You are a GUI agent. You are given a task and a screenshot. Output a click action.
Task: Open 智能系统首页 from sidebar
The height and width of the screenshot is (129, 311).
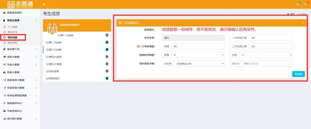[x=14, y=13]
